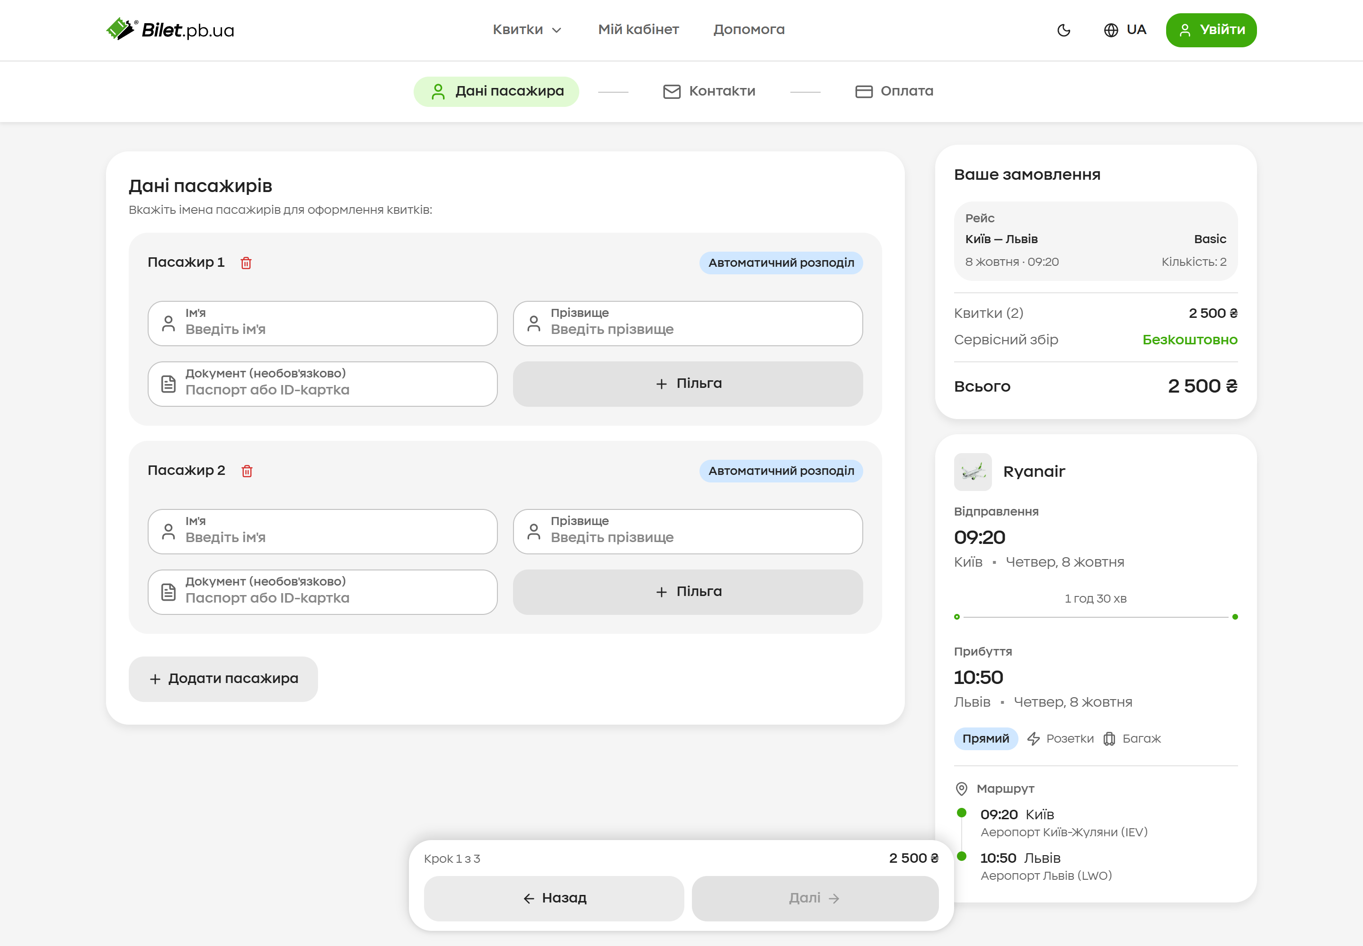
Task: Click the card icon beside Оплата
Action: pos(864,91)
